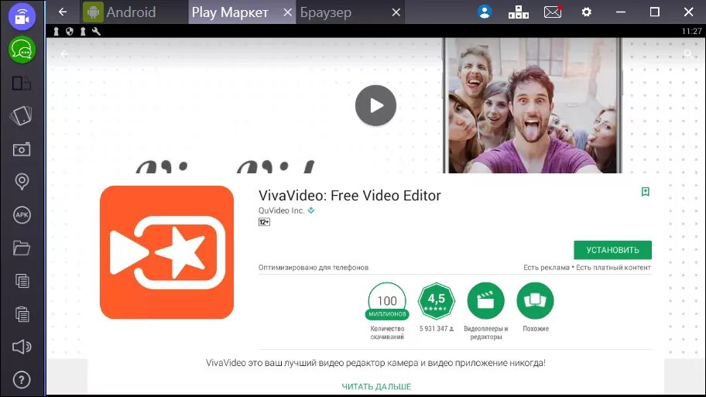Click the Play Store search magnifier

point(688,54)
